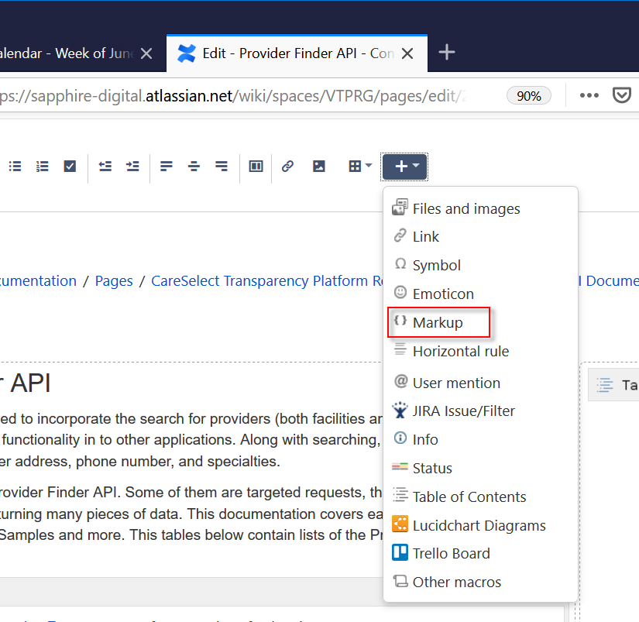
Task: Align text to the left
Action: pyautogui.click(x=167, y=167)
